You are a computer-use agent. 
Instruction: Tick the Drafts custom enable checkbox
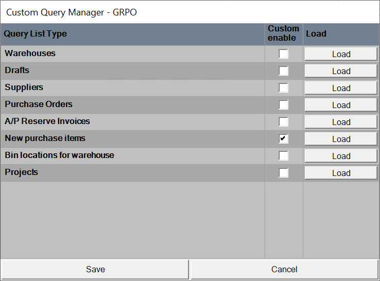[x=284, y=71]
